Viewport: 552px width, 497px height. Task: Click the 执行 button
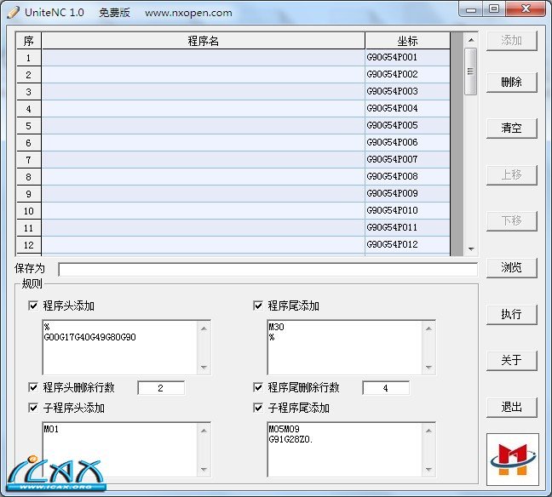[511, 314]
